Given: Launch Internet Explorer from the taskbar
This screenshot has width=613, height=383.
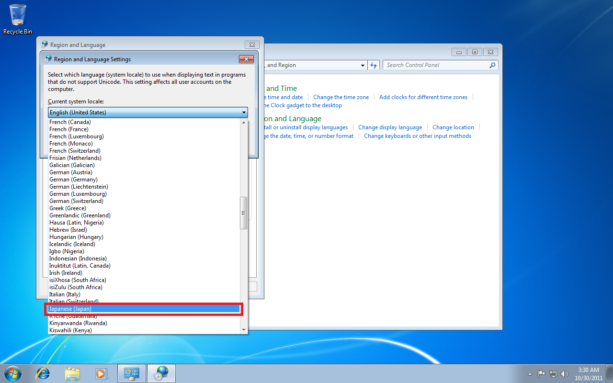Looking at the screenshot, I should [x=44, y=373].
